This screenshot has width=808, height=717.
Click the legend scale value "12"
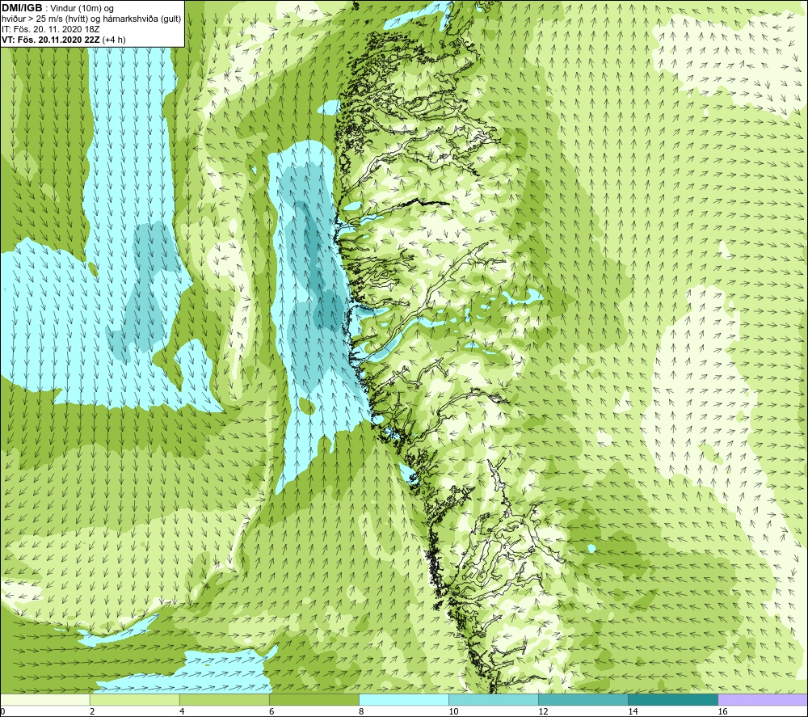click(x=543, y=711)
